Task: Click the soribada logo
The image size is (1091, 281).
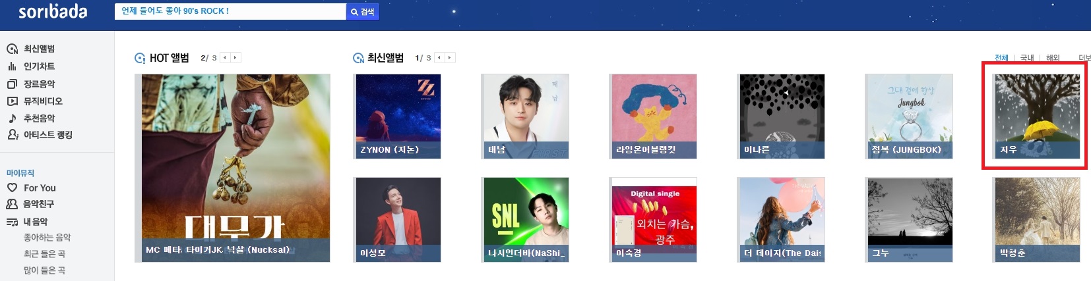Action: click(x=53, y=11)
